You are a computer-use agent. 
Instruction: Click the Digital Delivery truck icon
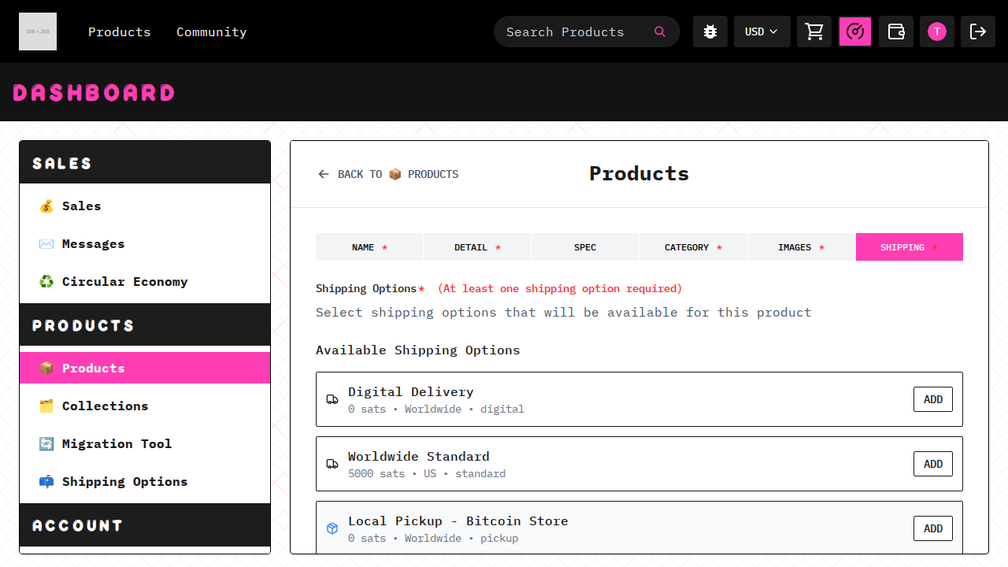pos(332,399)
